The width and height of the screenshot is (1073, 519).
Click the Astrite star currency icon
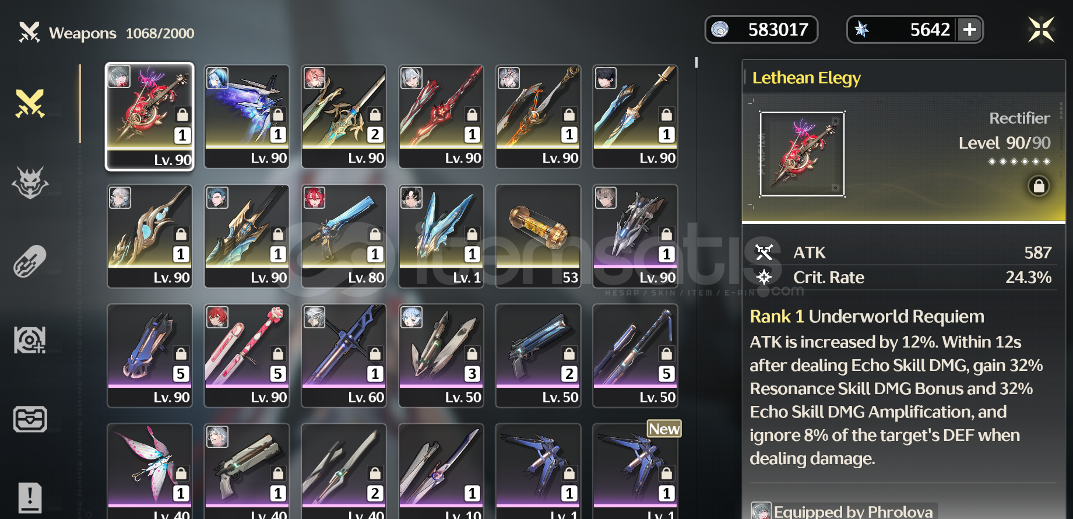pyautogui.click(x=861, y=30)
